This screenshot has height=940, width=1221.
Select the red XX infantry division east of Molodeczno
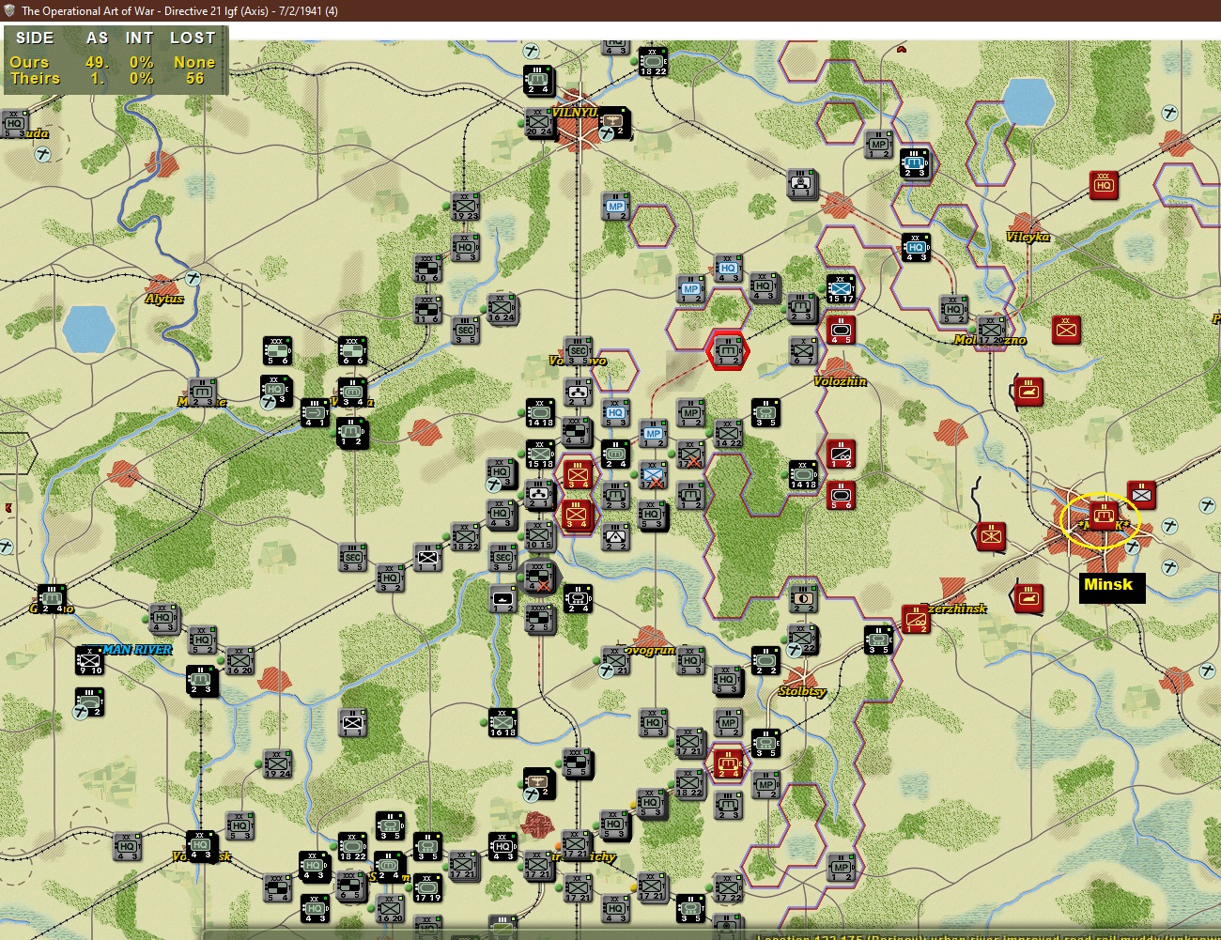click(x=1066, y=330)
